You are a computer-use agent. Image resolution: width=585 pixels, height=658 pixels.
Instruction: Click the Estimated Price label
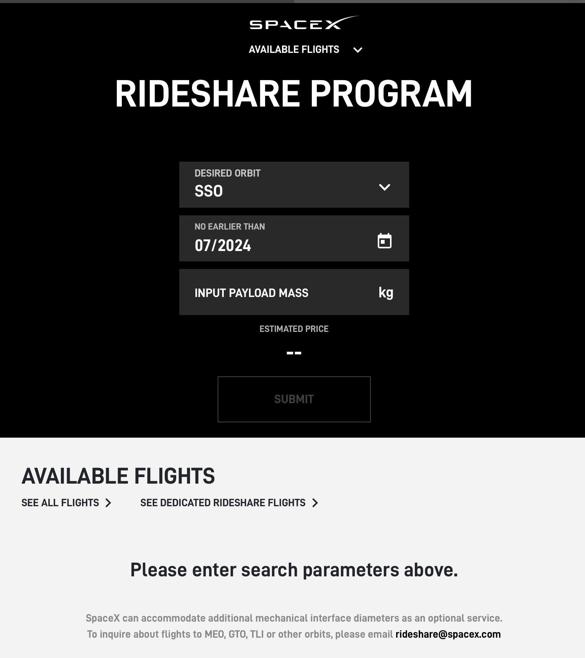click(294, 329)
